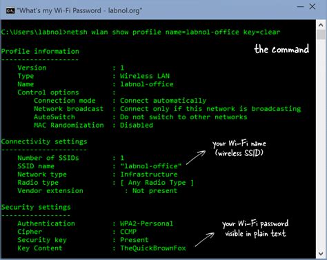Click the SSID name value "labnol-office"

pos(151,166)
